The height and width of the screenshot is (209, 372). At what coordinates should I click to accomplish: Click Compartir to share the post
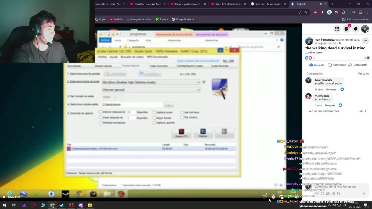tap(357, 65)
